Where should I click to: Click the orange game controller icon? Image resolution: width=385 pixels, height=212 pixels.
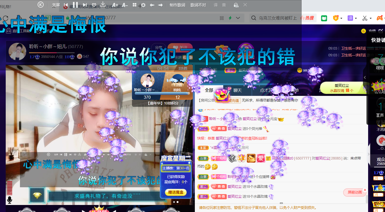point(380,18)
